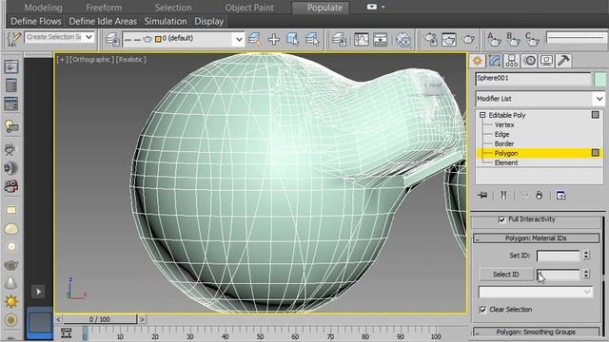
Task: Open the Curve Editor graph icon
Action: [362, 39]
